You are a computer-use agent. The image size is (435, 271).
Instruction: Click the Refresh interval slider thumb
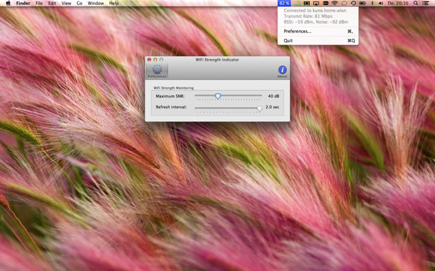(259, 109)
